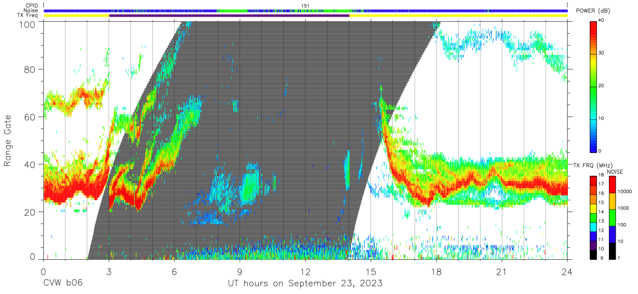The height and width of the screenshot is (294, 638).
Task: Click the purple swatch in TX FRQ legend
Action: pyautogui.click(x=593, y=244)
